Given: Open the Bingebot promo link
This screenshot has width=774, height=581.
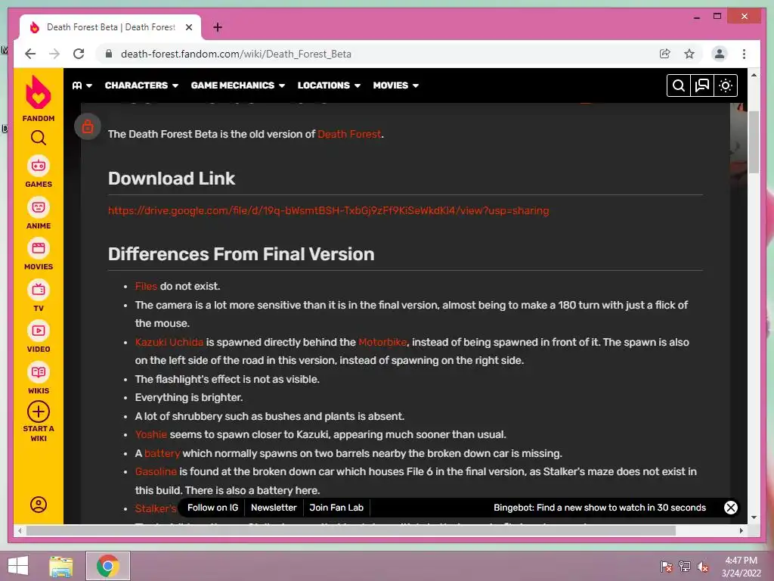Looking at the screenshot, I should pos(599,508).
